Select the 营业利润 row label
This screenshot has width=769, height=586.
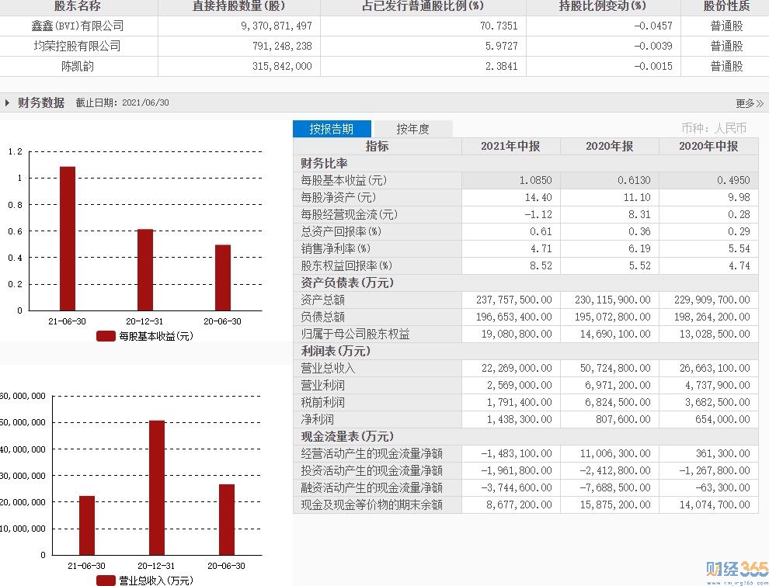(322, 385)
